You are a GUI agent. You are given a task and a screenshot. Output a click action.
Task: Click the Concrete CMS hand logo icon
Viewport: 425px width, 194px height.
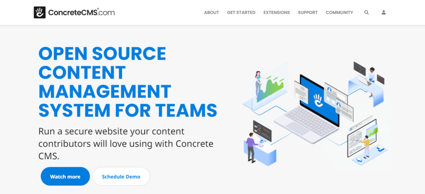coord(40,12)
